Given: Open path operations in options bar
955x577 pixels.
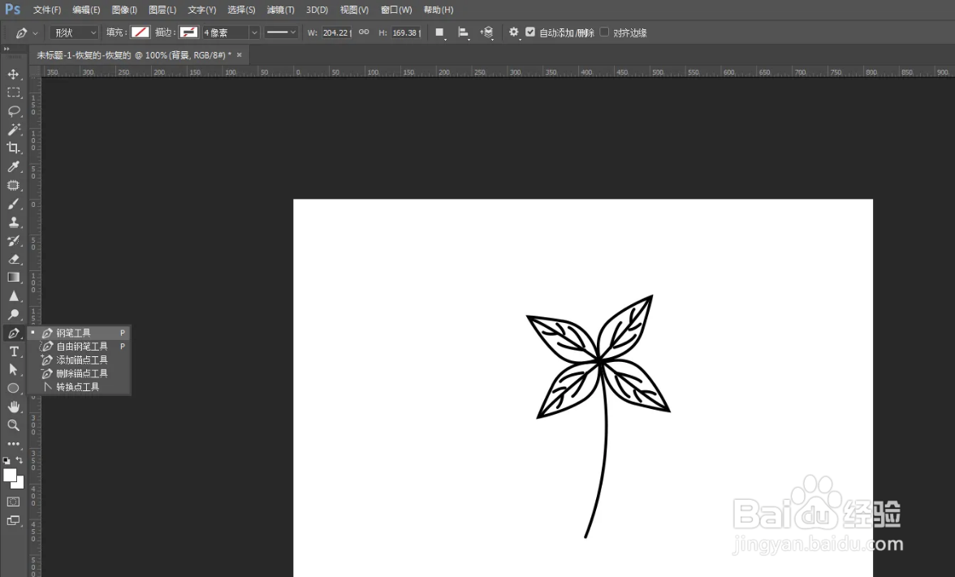Looking at the screenshot, I should pos(440,32).
